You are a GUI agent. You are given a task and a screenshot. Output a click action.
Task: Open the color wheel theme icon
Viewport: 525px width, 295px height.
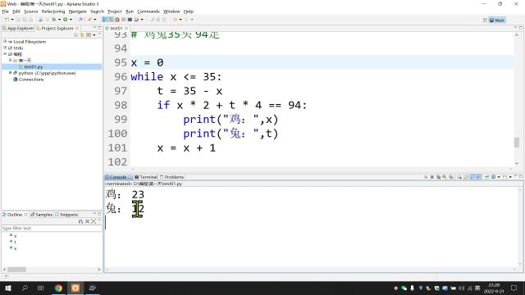[x=137, y=20]
